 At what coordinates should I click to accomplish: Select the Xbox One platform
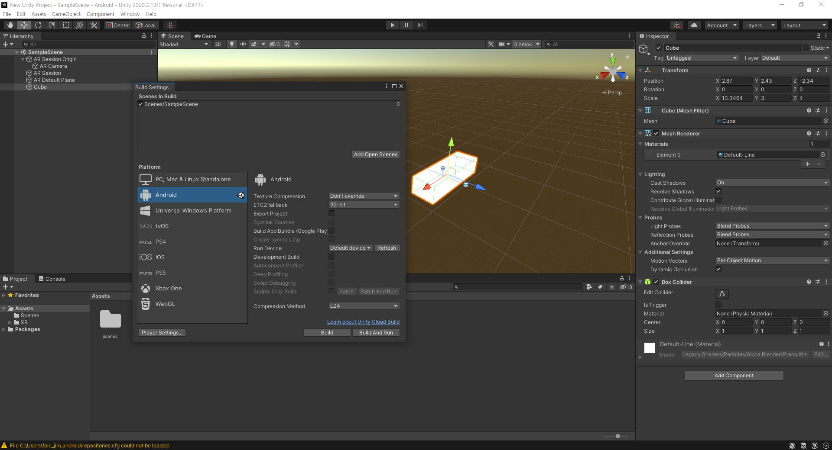pyautogui.click(x=192, y=288)
